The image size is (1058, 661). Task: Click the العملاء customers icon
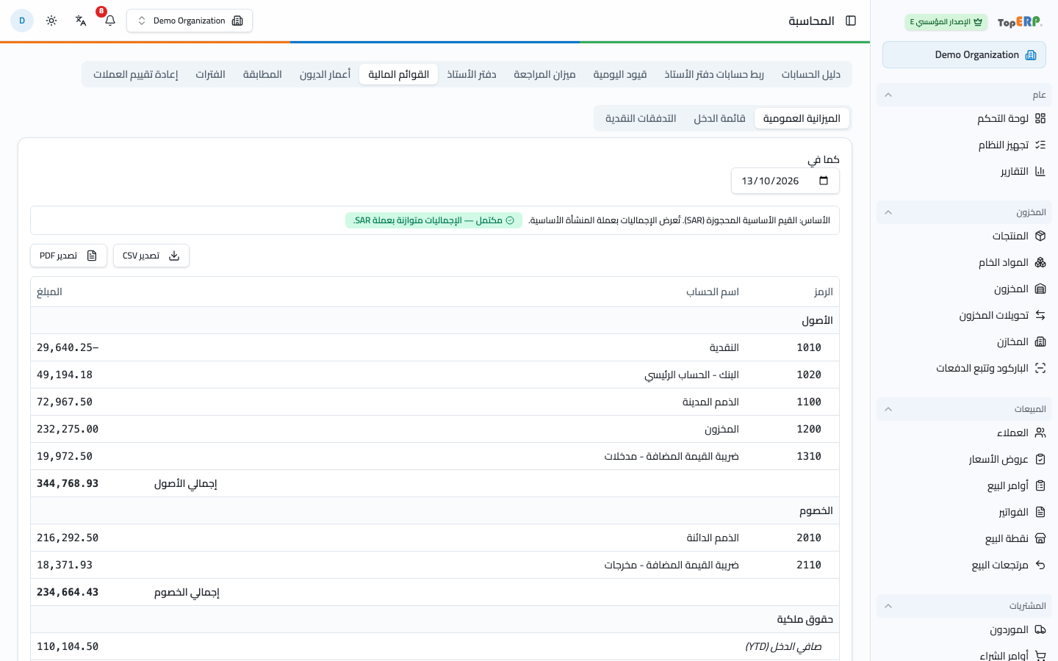click(1040, 433)
